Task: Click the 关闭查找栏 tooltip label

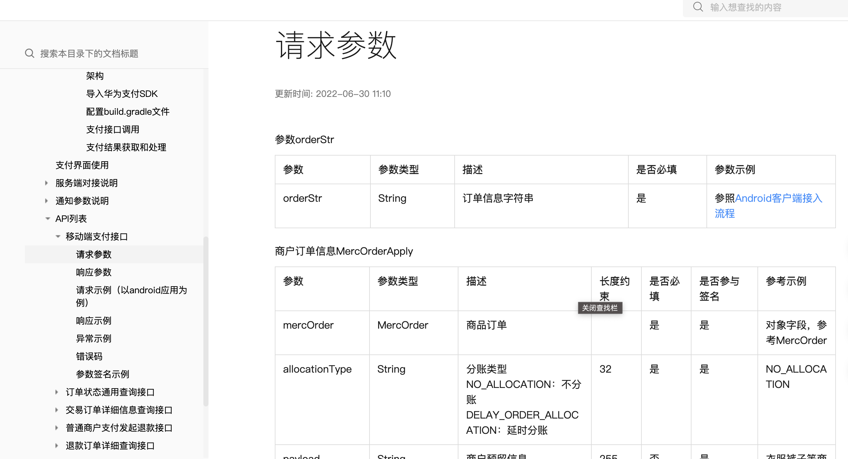Action: 600,308
